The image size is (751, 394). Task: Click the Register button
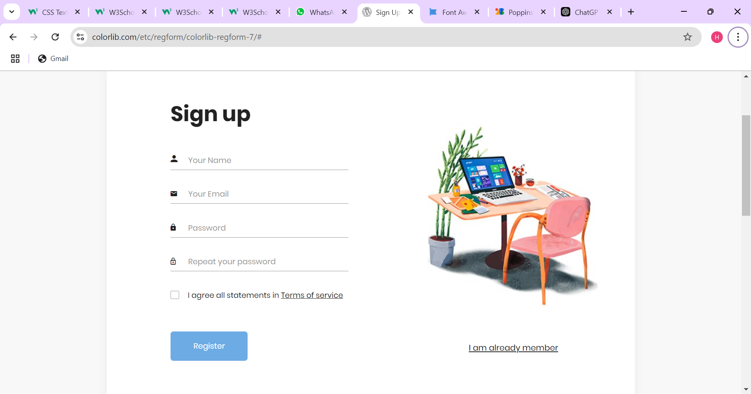coord(209,346)
